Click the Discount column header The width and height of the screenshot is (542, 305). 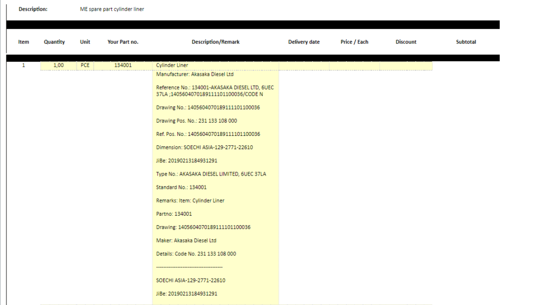(x=406, y=42)
